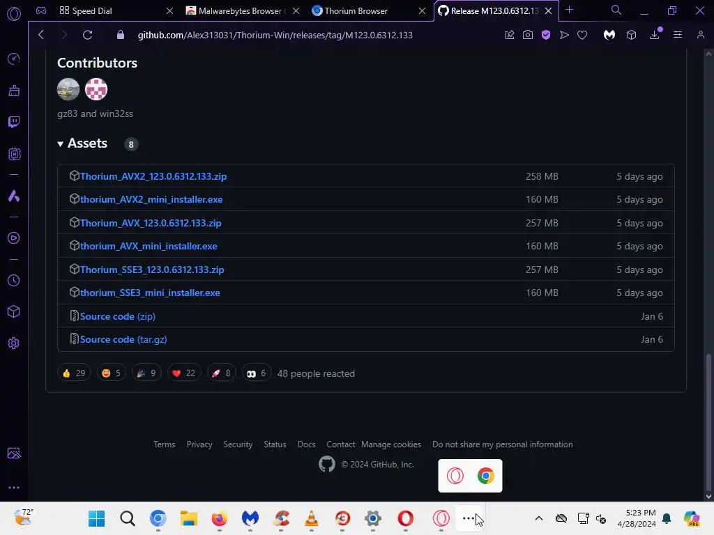Viewport: 714px width, 535px height.
Task: Download thorium_SSE3_mini_installer.exe
Action: point(150,293)
